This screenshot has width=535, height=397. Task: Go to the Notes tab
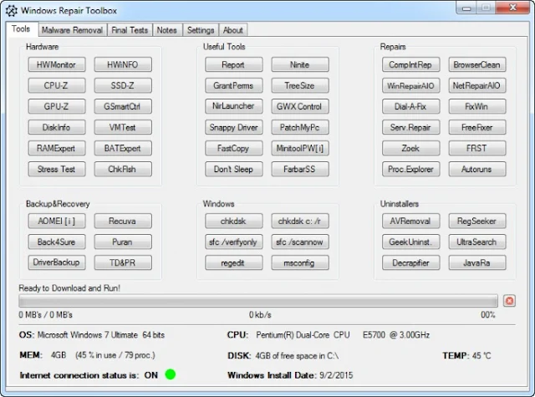167,30
